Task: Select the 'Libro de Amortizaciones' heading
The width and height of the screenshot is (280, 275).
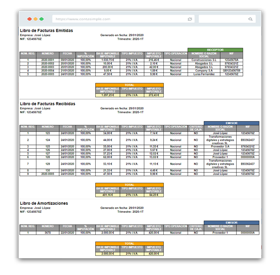Action: click(x=44, y=203)
